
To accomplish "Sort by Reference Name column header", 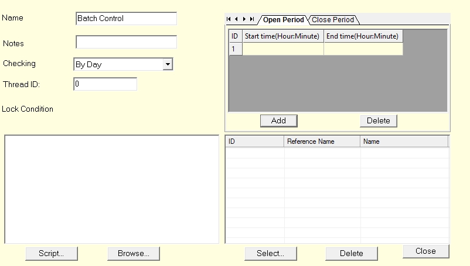I will [322, 141].
